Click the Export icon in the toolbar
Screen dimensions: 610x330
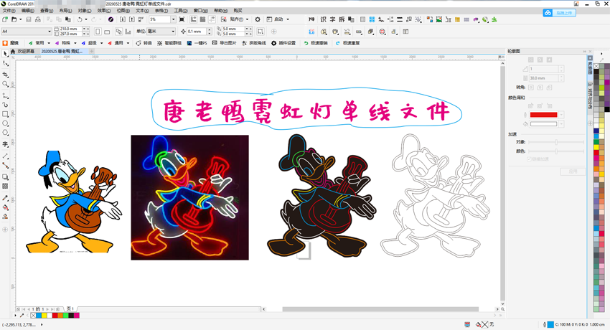(132, 19)
